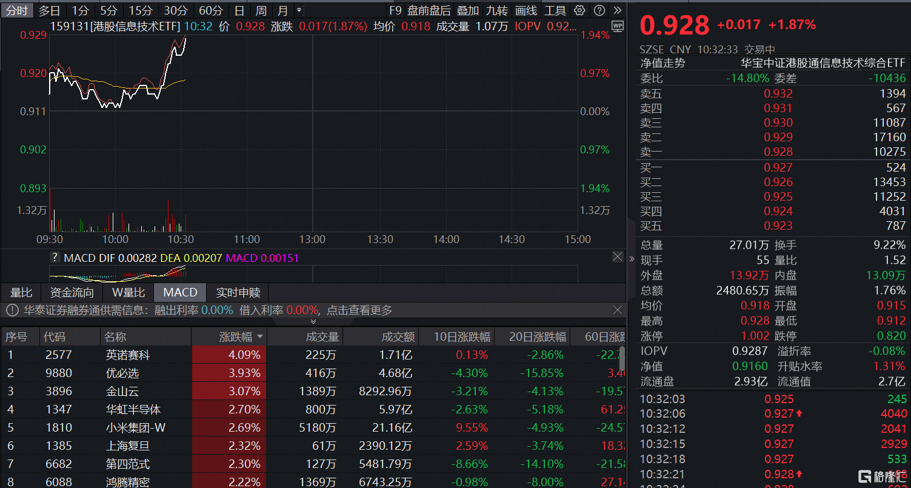Click the 点击查看更多 link
Viewport: 911px width, 488px height.
[x=359, y=310]
